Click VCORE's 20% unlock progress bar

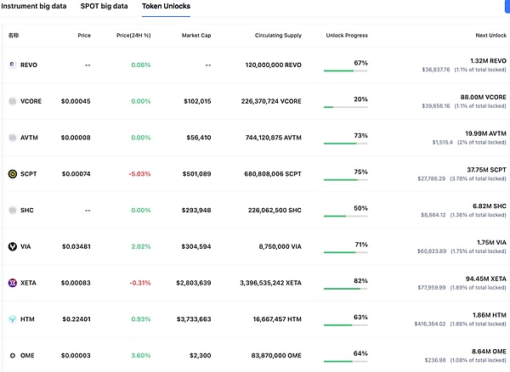346,107
